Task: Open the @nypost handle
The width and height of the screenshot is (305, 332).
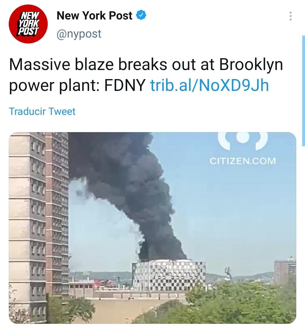Action: pyautogui.click(x=79, y=34)
